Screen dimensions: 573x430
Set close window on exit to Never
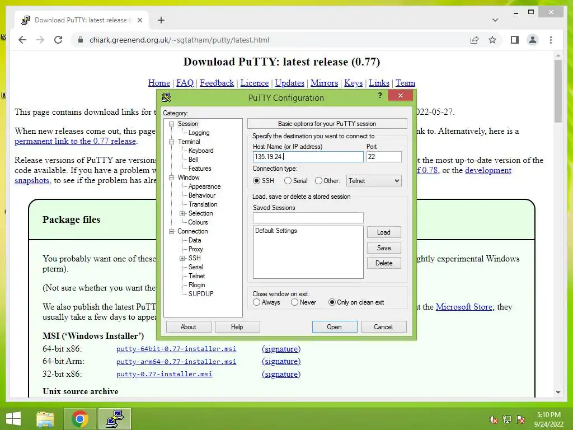click(x=303, y=302)
